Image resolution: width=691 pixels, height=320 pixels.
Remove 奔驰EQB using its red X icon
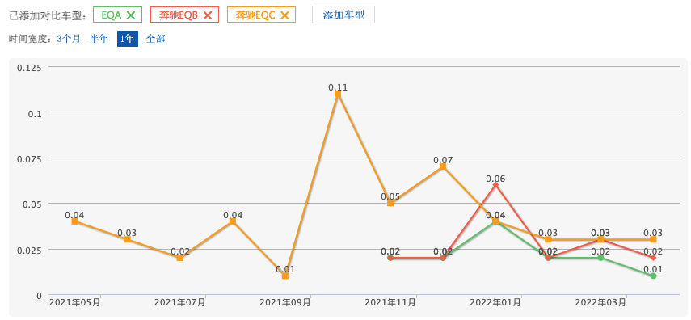pos(208,15)
